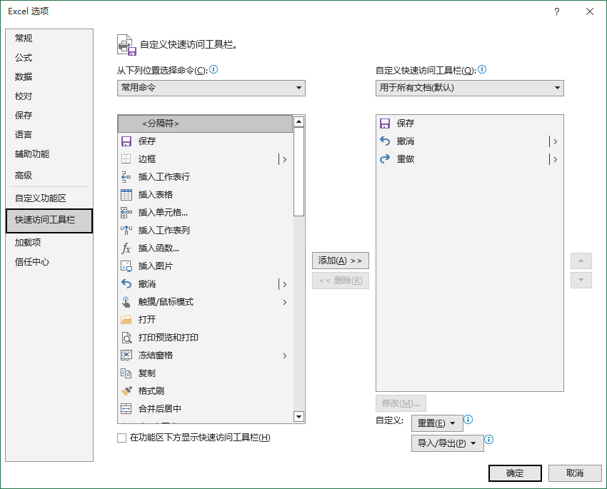Expand the 撤消 arrow in the right list

pyautogui.click(x=555, y=141)
